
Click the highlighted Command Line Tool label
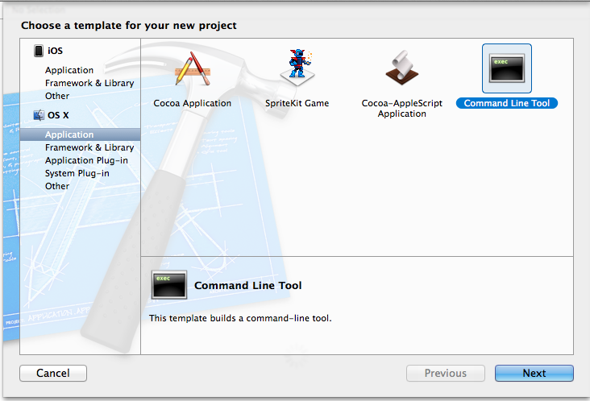[507, 103]
